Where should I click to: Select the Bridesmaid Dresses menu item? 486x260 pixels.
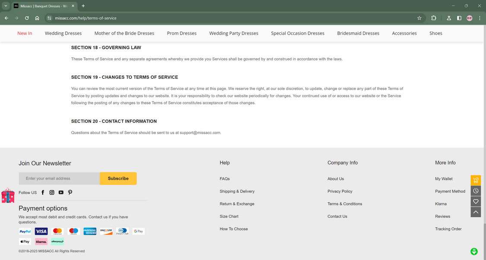coord(358,33)
